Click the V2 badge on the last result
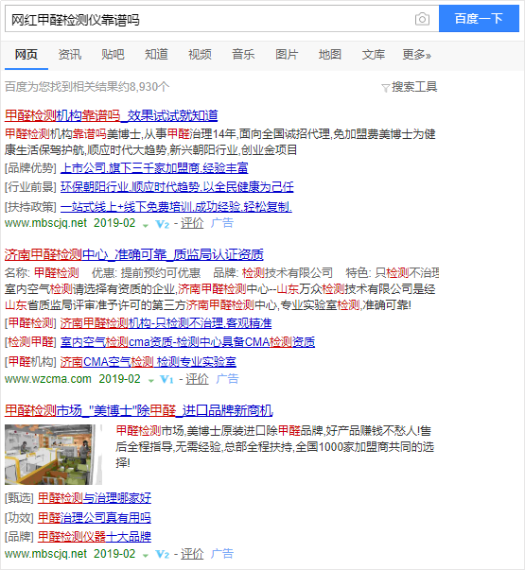Image resolution: width=525 pixels, height=570 pixels. pyautogui.click(x=163, y=555)
